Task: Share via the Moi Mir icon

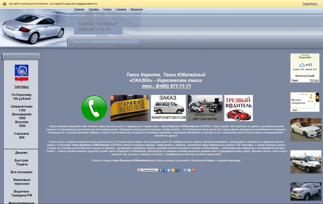Action: (x=177, y=170)
